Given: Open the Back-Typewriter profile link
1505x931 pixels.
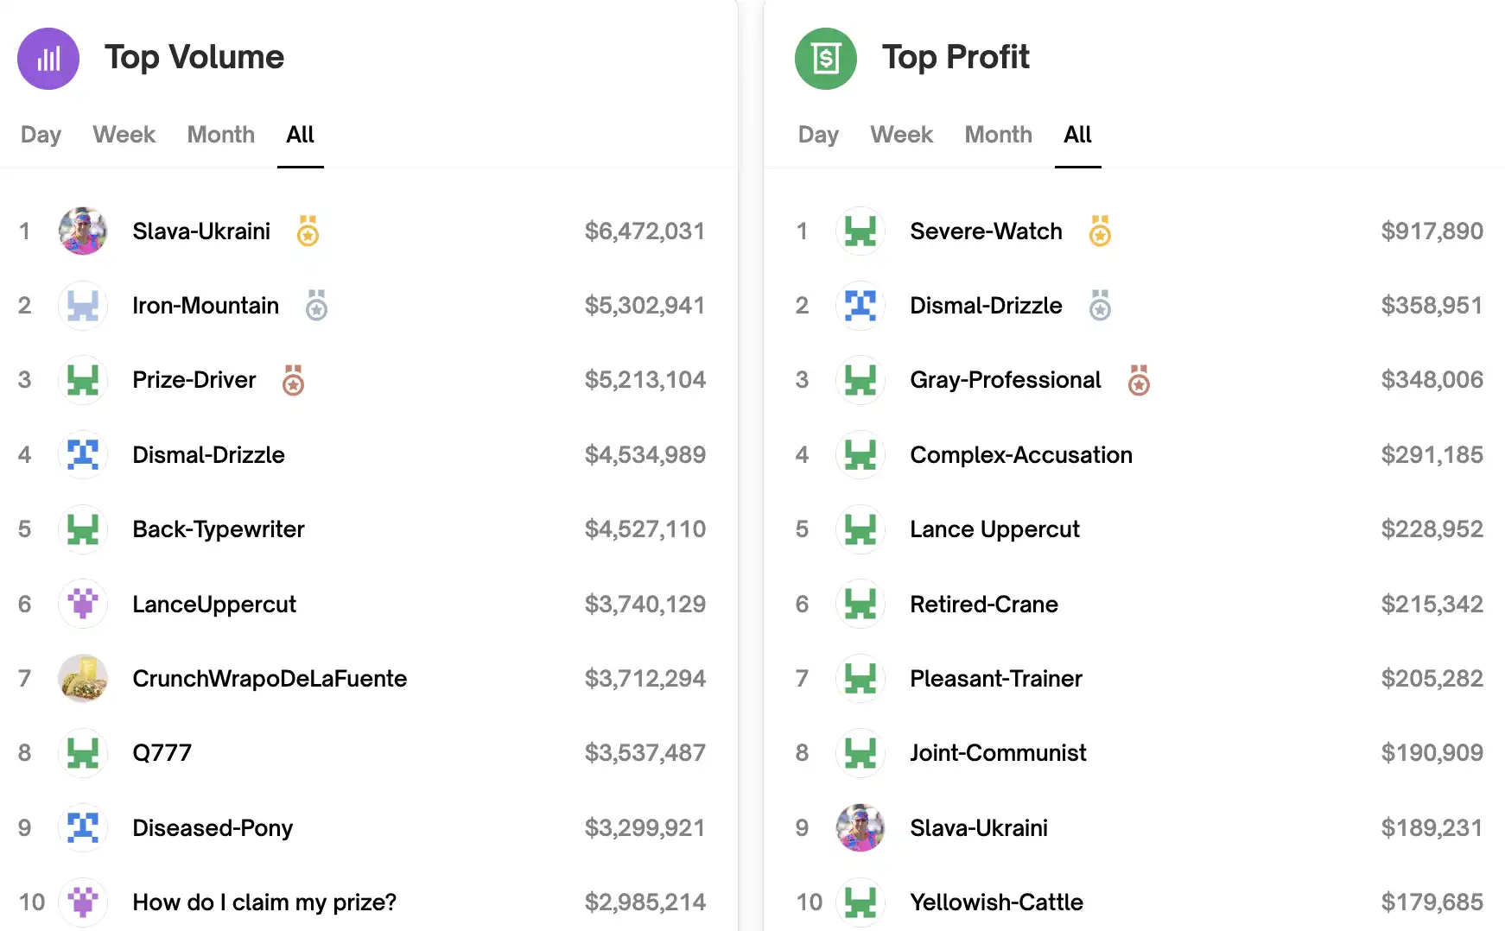Looking at the screenshot, I should point(218,529).
